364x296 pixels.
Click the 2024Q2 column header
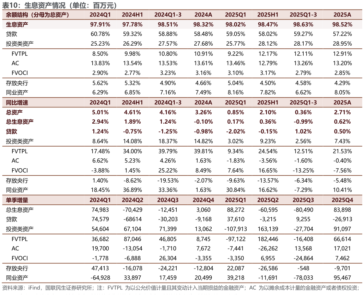tap(132, 200)
